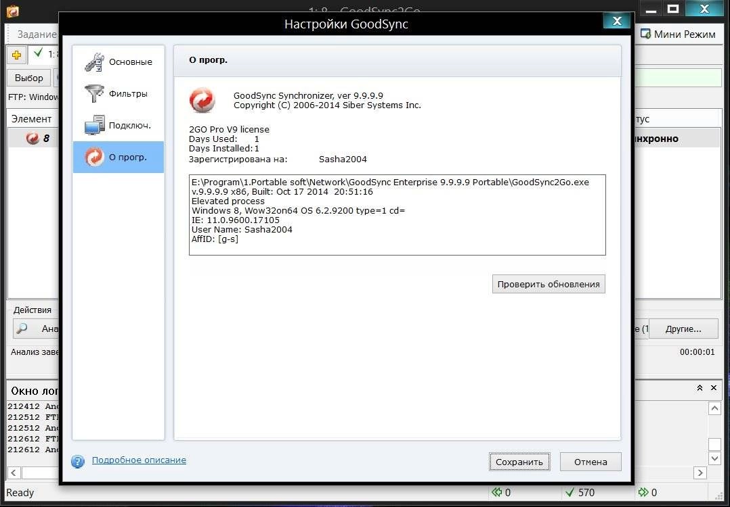
Task: Click the Элемент column header in main window
Action: click(x=32, y=119)
